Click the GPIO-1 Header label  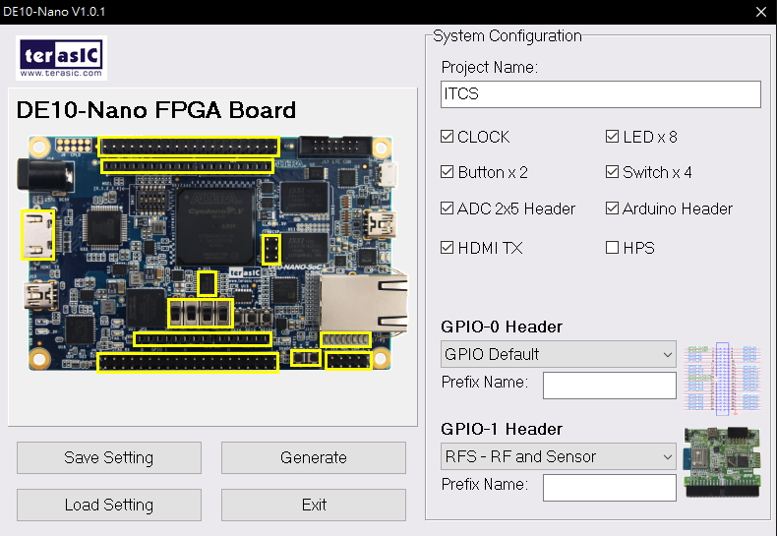coord(502,429)
